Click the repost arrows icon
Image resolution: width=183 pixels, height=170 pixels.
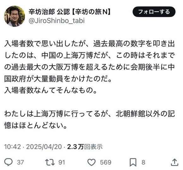click(x=50, y=162)
